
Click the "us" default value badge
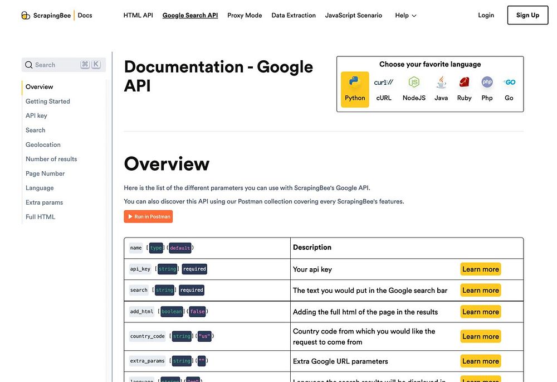pos(204,336)
